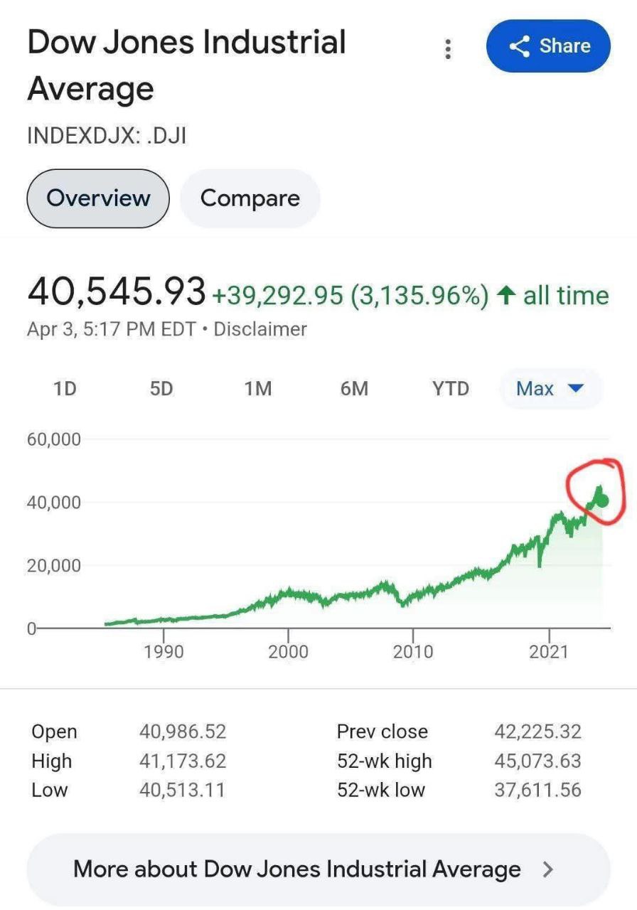
Task: Choose the YTD chart range
Action: click(x=451, y=389)
